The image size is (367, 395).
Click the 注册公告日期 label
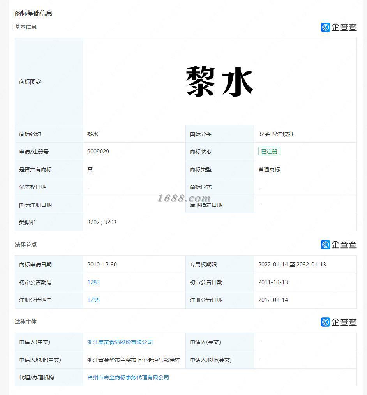point(206,300)
